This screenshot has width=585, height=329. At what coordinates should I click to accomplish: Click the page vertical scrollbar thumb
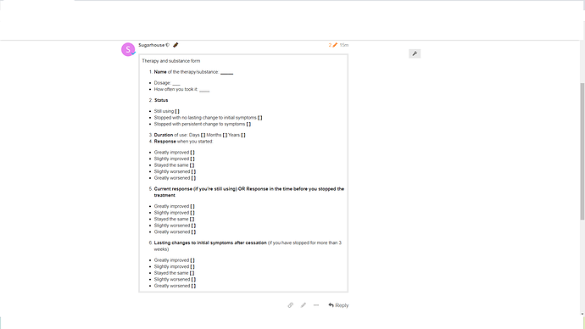[582, 151]
